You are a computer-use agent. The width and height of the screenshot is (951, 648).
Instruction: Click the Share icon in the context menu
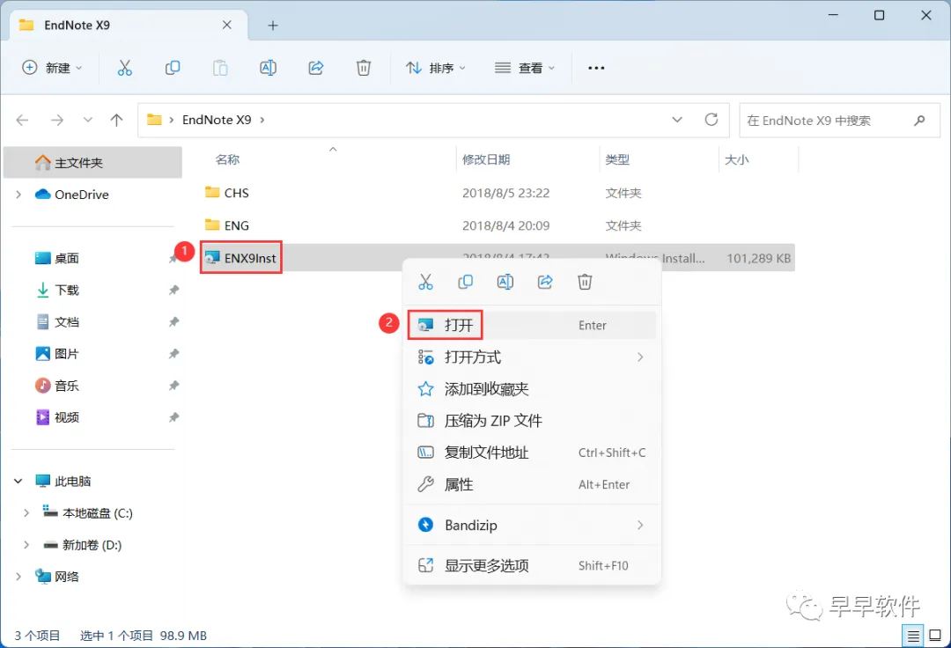click(545, 282)
